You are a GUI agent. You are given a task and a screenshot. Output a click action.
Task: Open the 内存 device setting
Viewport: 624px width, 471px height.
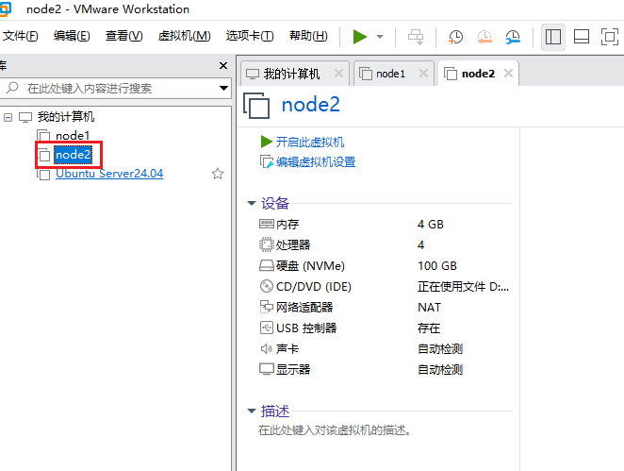(x=287, y=225)
